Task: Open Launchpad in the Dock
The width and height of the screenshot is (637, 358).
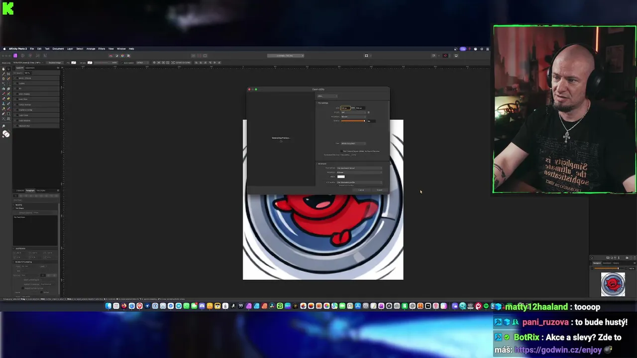Action: pyautogui.click(x=116, y=306)
